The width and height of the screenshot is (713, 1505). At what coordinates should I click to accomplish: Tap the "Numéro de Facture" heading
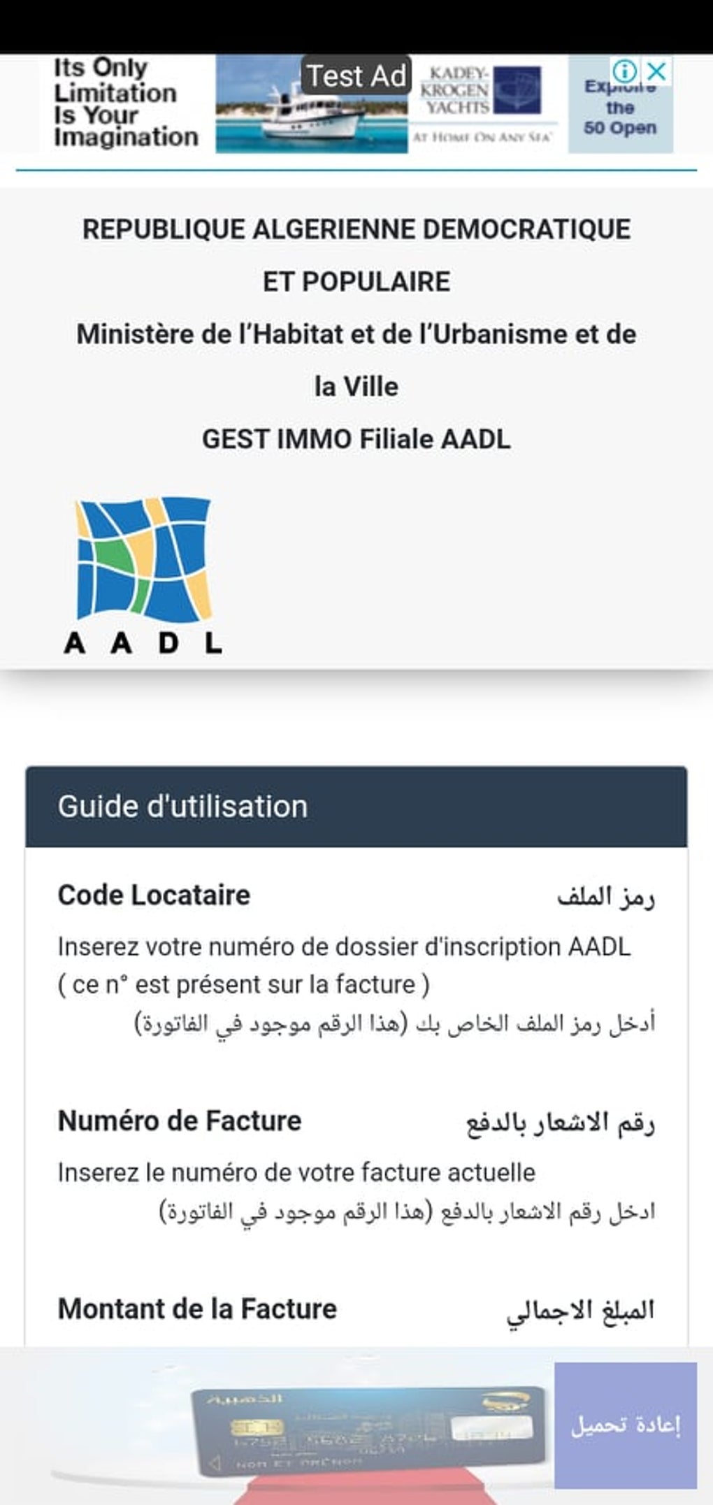tap(180, 1121)
